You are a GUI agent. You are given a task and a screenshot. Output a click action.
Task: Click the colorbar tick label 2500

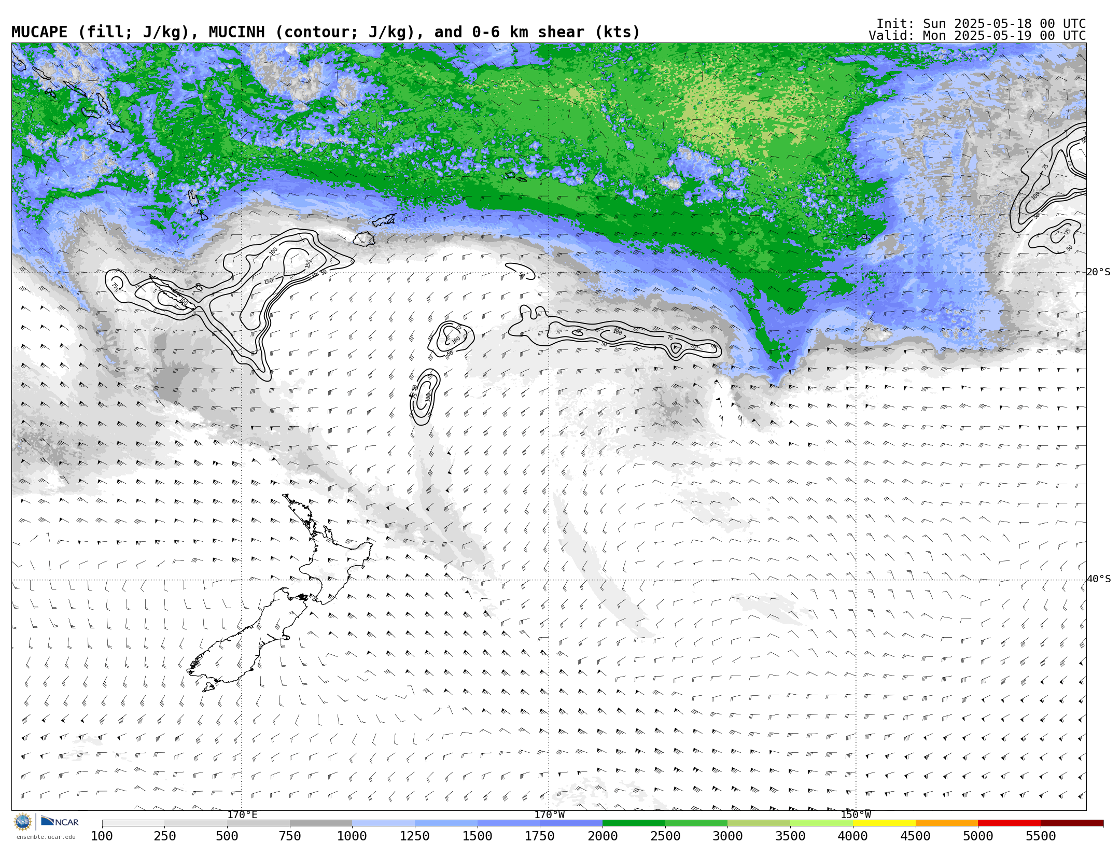(665, 836)
